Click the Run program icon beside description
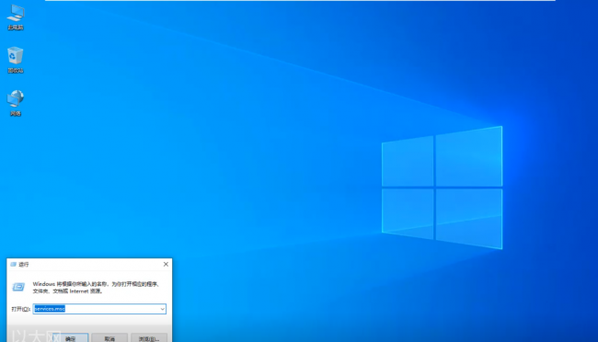The image size is (598, 342). coord(18,287)
